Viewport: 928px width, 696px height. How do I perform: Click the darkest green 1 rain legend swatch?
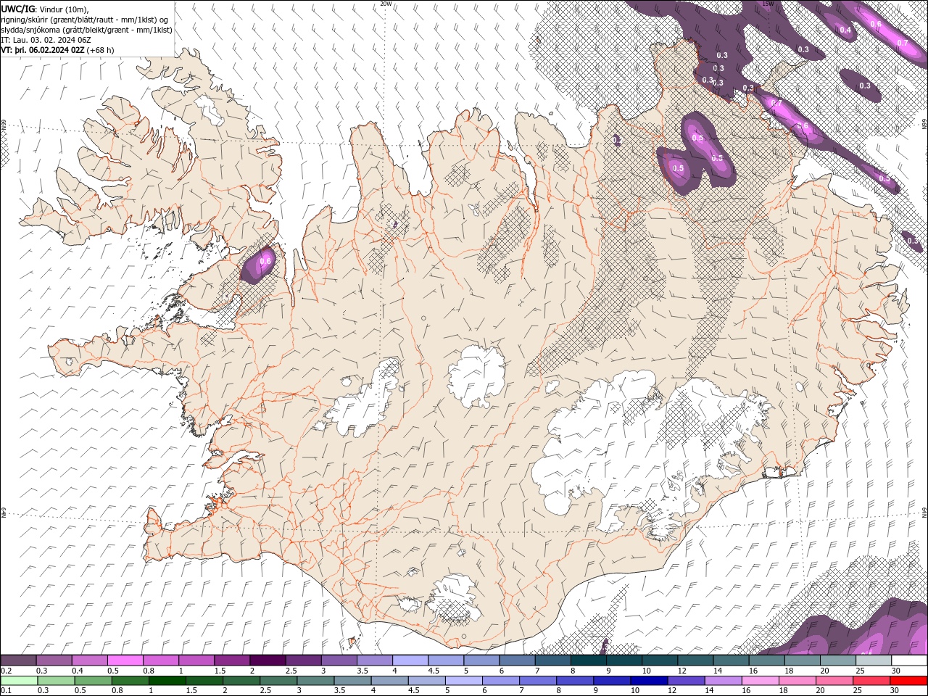coord(168,681)
